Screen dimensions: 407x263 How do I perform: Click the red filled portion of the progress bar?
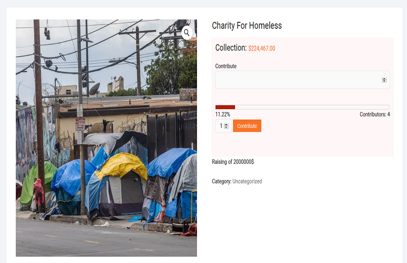pyautogui.click(x=225, y=107)
